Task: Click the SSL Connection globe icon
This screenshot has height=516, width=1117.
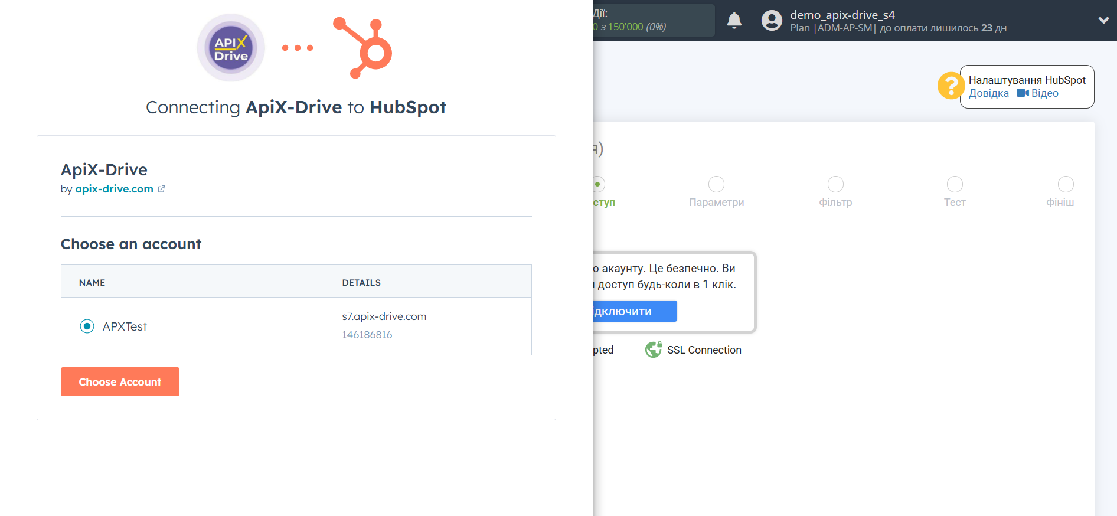Action: coord(654,350)
